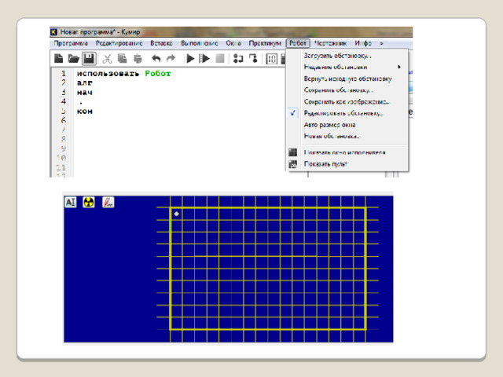Click the Redo arrow icon
The height and width of the screenshot is (377, 503).
click(x=171, y=58)
